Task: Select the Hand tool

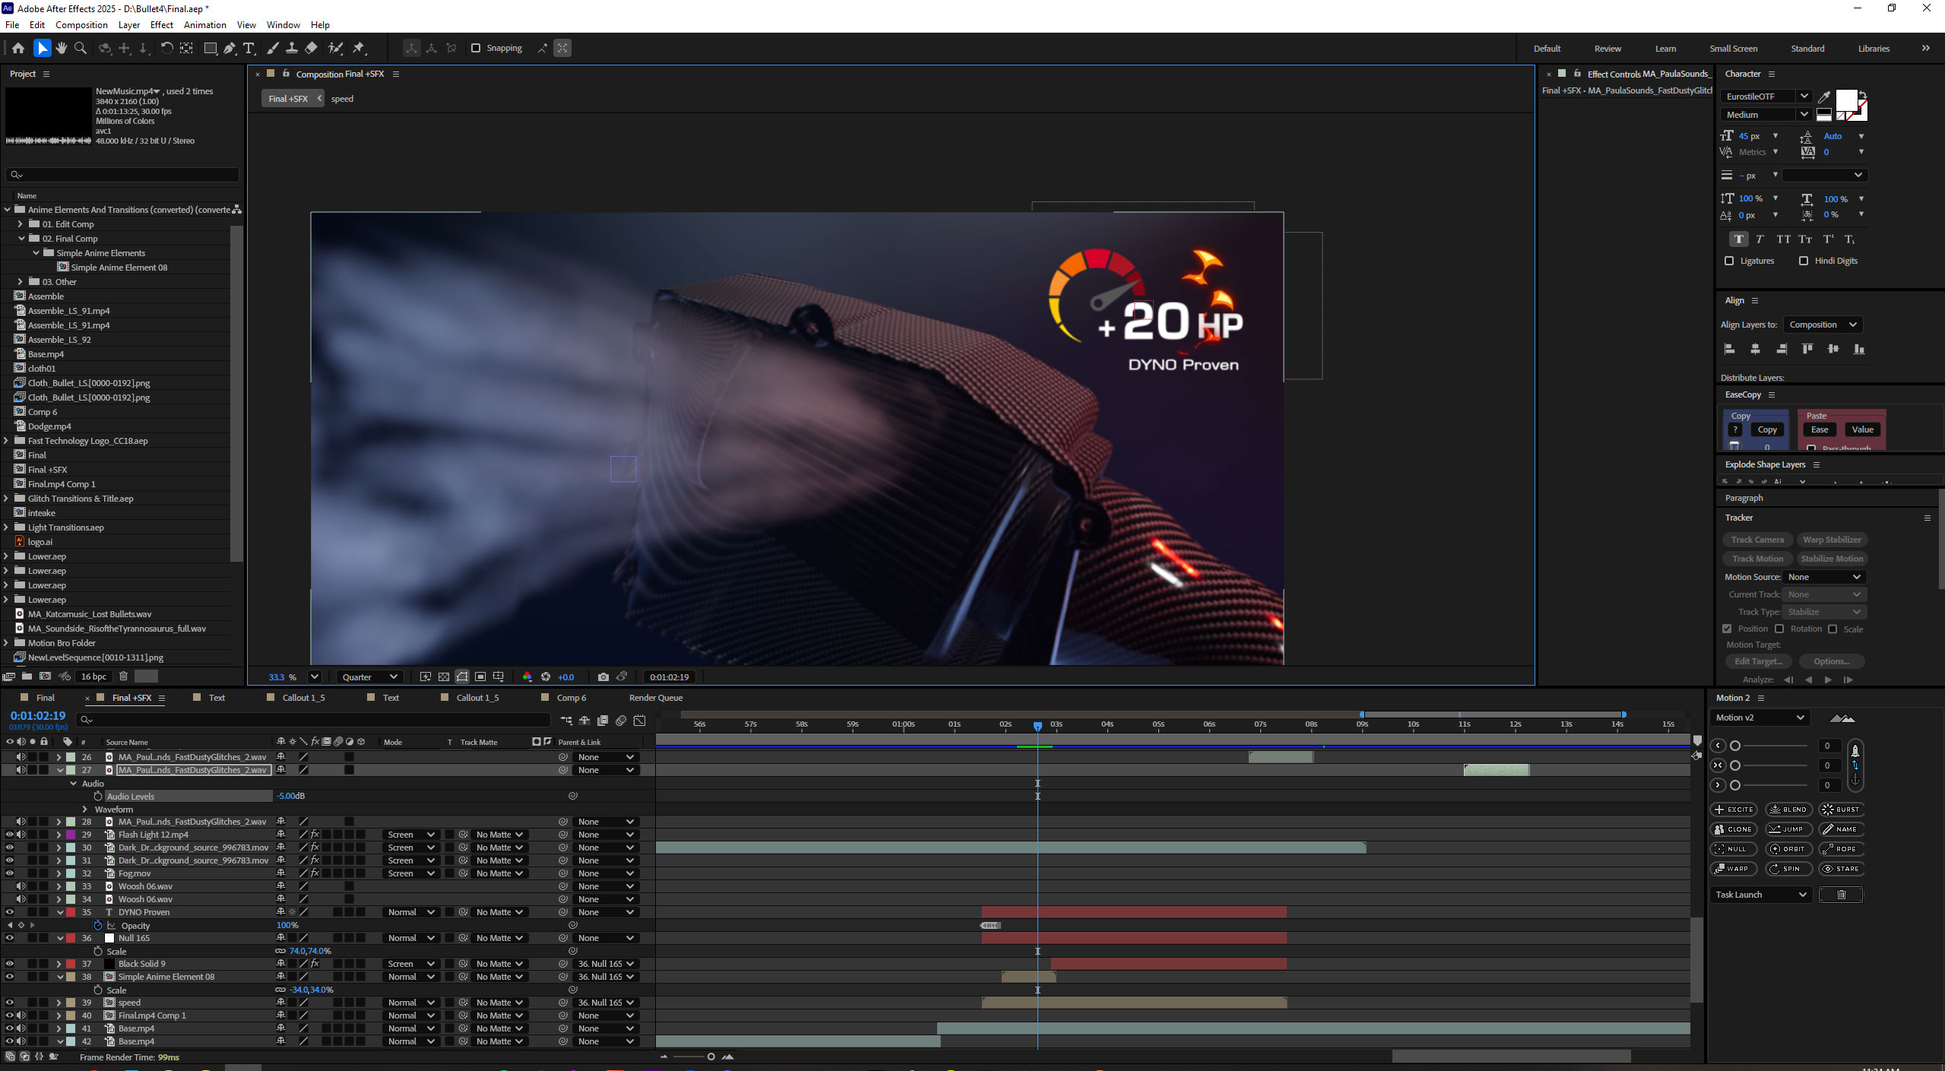Action: [x=61, y=48]
